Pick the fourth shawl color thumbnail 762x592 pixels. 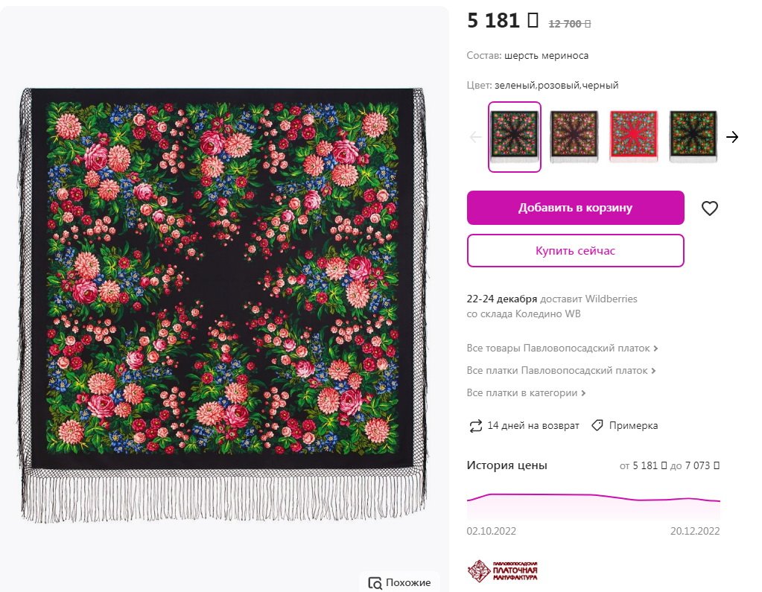[693, 136]
